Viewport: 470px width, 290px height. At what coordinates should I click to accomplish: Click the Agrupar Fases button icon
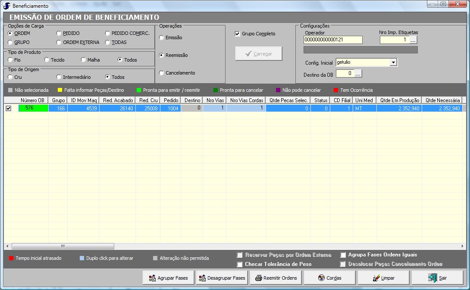[x=152, y=278]
